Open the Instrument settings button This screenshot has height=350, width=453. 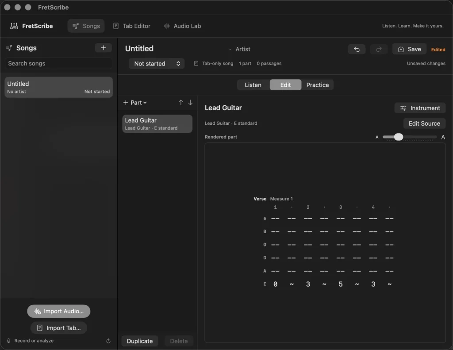click(x=420, y=108)
